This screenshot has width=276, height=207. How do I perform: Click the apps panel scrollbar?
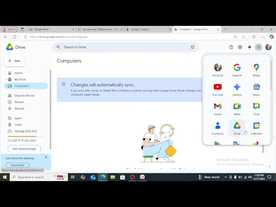tap(271, 76)
